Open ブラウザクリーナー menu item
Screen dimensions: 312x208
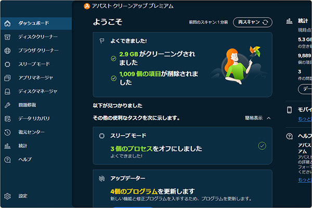click(38, 50)
